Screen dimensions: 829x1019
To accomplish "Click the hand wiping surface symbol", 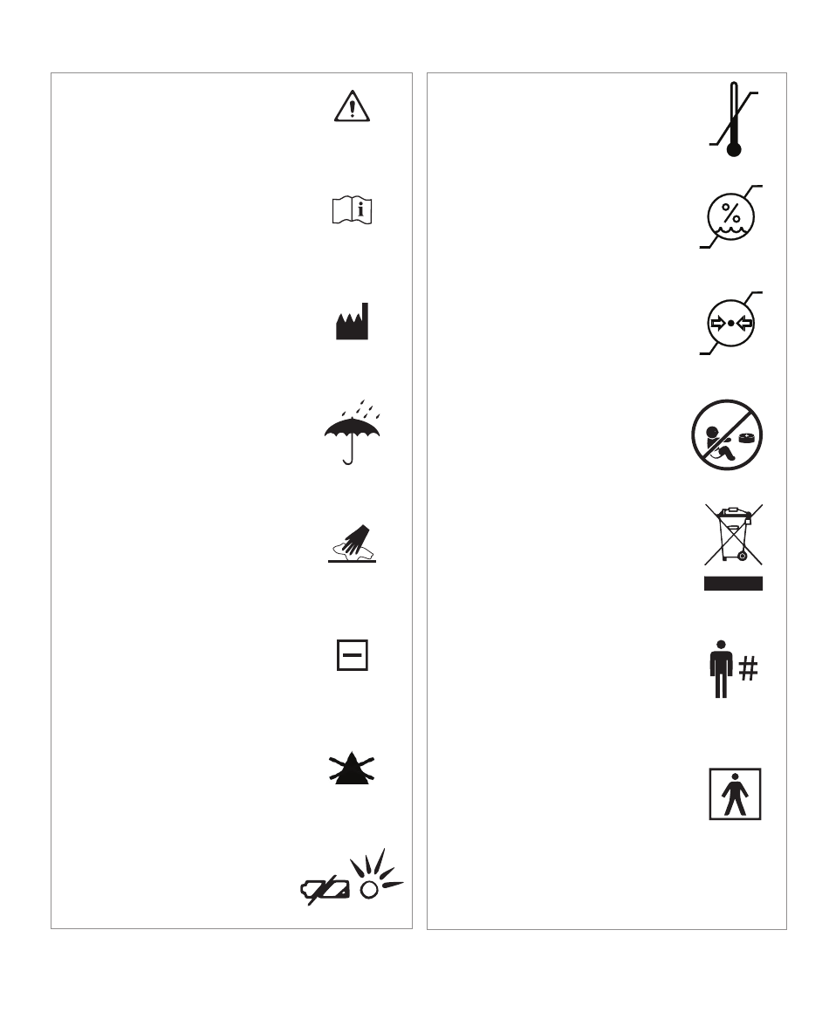I will (352, 544).
